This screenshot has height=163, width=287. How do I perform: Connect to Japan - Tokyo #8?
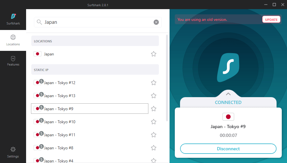pos(90,148)
